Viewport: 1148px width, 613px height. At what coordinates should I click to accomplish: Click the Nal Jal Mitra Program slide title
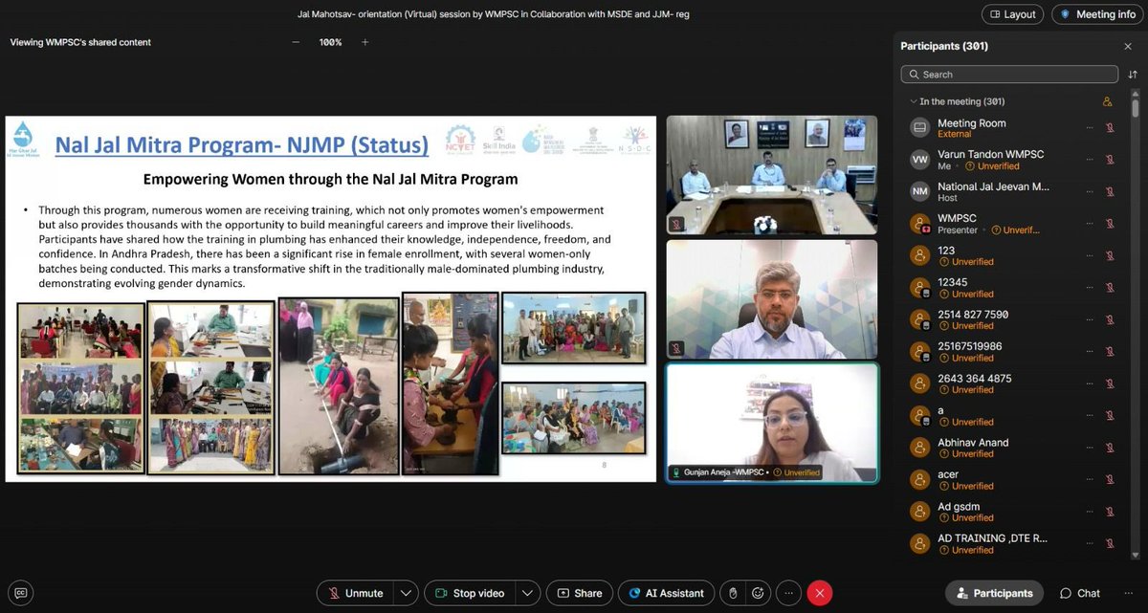click(x=242, y=144)
